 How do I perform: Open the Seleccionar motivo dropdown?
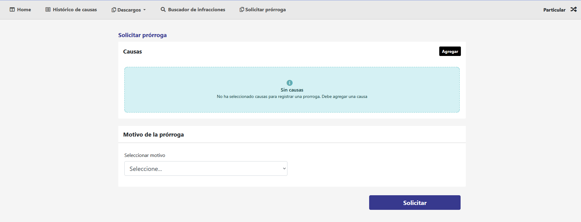[x=205, y=168]
